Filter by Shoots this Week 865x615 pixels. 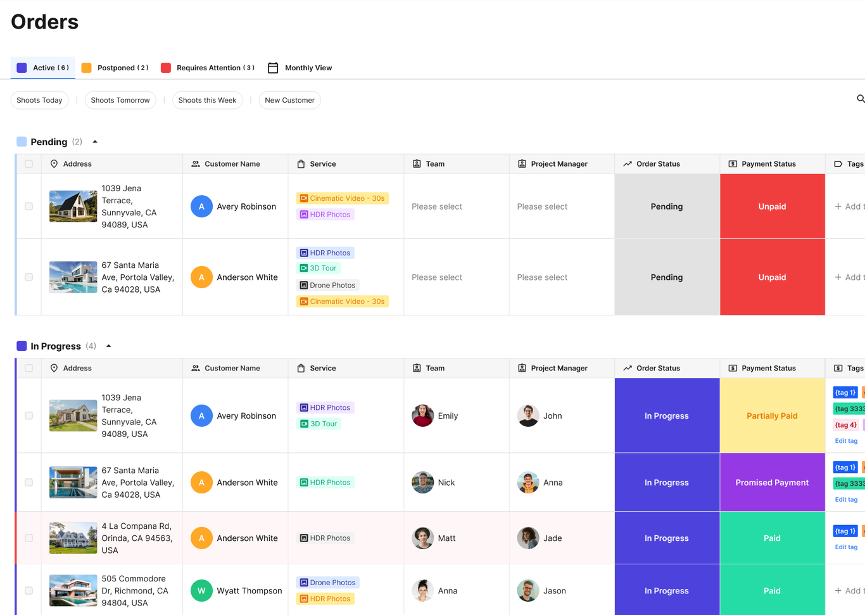coord(207,100)
